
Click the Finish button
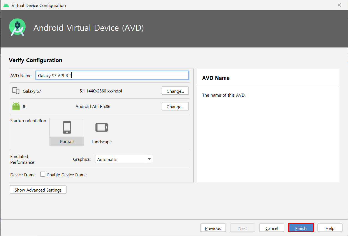[301, 228]
